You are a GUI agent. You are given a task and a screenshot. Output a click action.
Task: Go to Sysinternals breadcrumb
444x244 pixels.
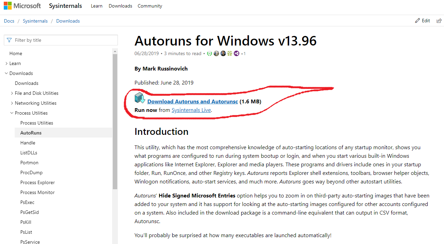[35, 21]
